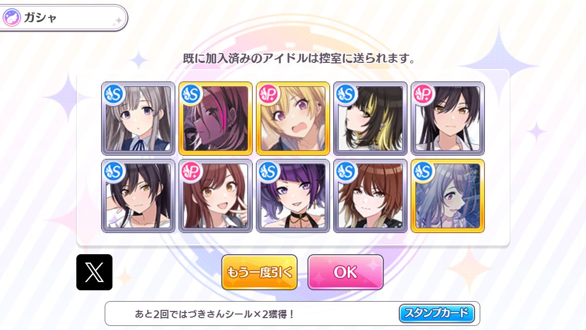Open the スタンプカード stamp card
Viewport: 586px width, 330px height.
pyautogui.click(x=437, y=313)
